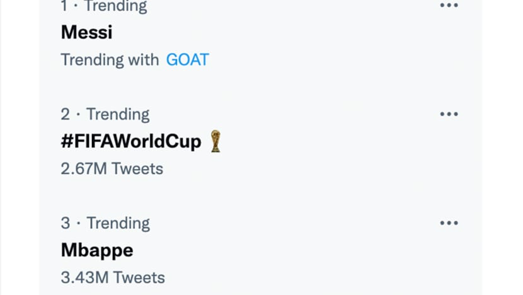The height and width of the screenshot is (295, 523).
Task: Open the Messi trending topic
Action: [x=86, y=32]
